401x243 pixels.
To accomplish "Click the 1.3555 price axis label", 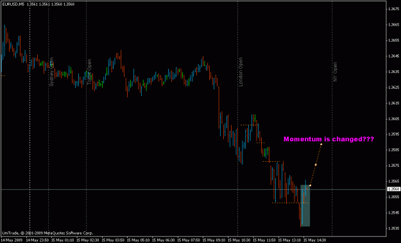I will click(x=393, y=197).
